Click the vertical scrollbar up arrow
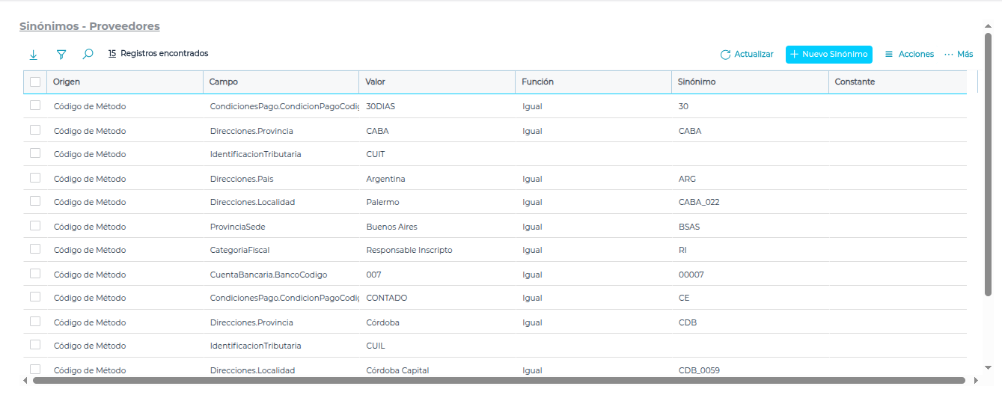Image resolution: width=1002 pixels, height=395 pixels. point(989,27)
